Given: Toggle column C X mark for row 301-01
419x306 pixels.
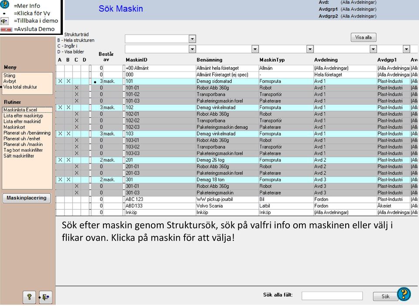Looking at the screenshot, I should pyautogui.click(x=77, y=186).
